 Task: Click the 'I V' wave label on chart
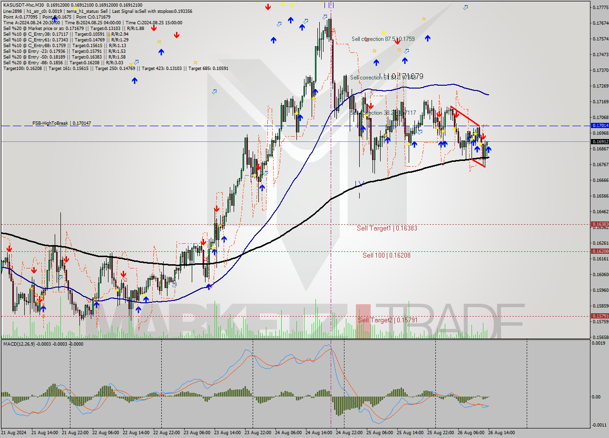tap(360, 183)
